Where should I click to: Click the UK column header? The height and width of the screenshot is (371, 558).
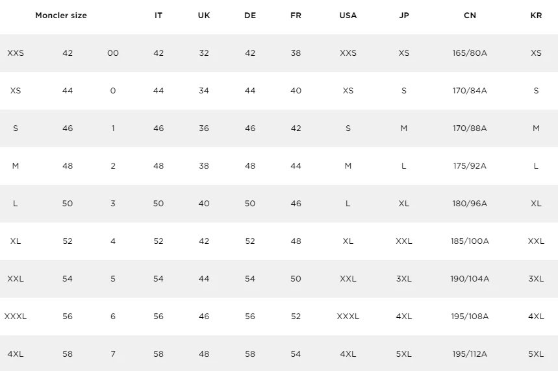[x=204, y=16]
